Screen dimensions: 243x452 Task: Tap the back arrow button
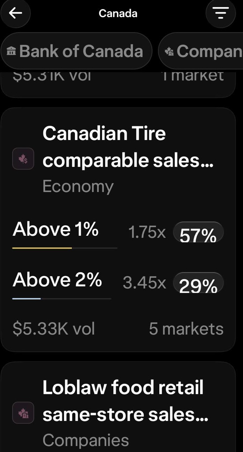point(15,13)
